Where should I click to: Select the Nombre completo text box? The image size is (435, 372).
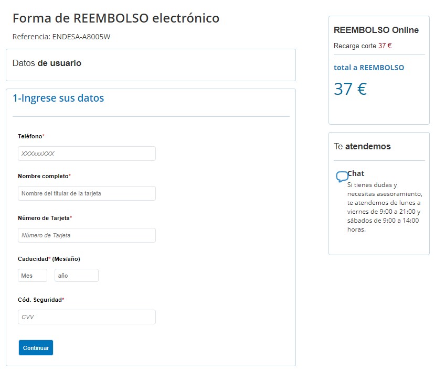[x=87, y=193]
